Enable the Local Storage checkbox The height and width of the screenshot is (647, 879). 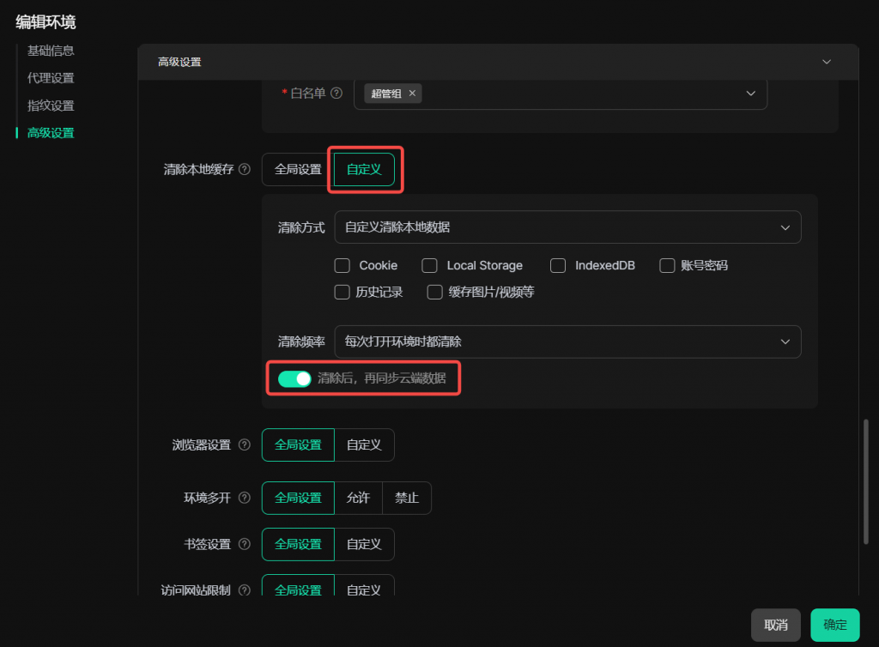point(429,266)
